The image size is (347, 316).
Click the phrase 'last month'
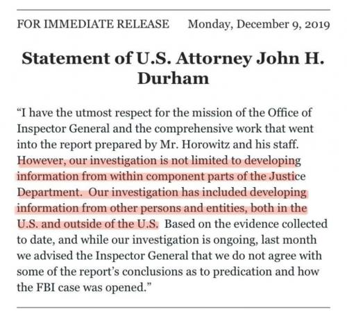(289, 240)
